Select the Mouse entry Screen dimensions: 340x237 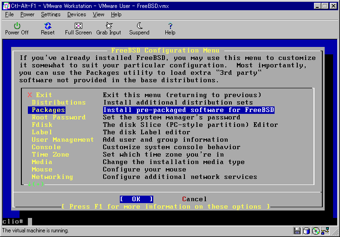pos(42,169)
